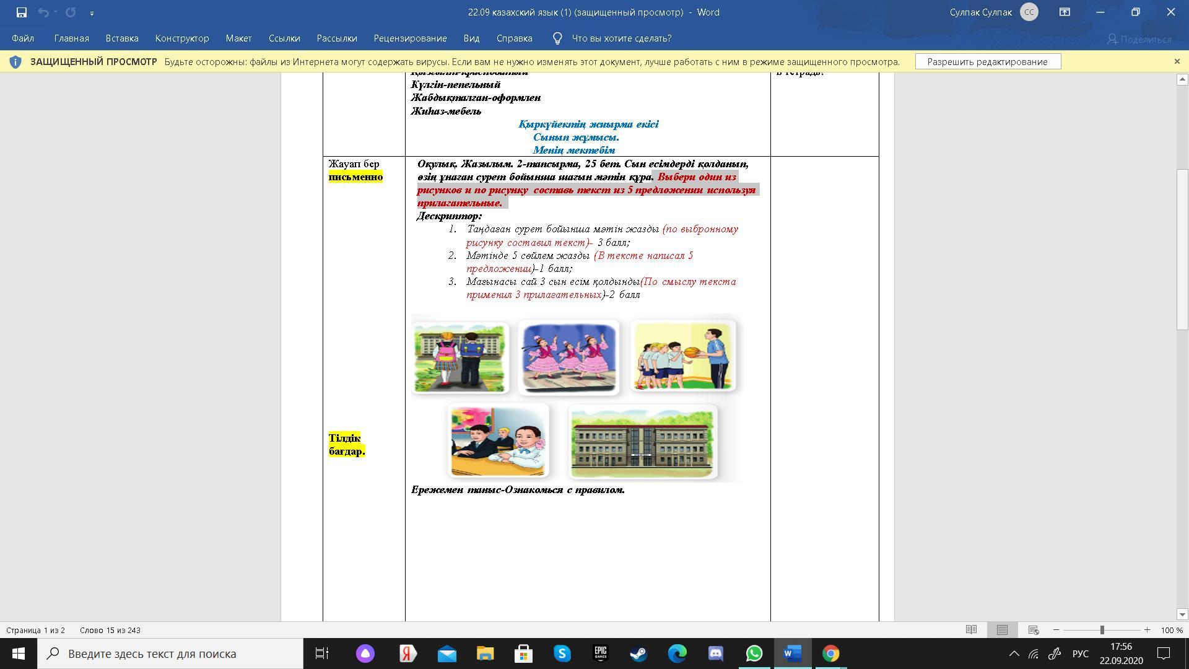Viewport: 1189px width, 669px height.
Task: Click the zoom slider handle
Action: pyautogui.click(x=1102, y=630)
